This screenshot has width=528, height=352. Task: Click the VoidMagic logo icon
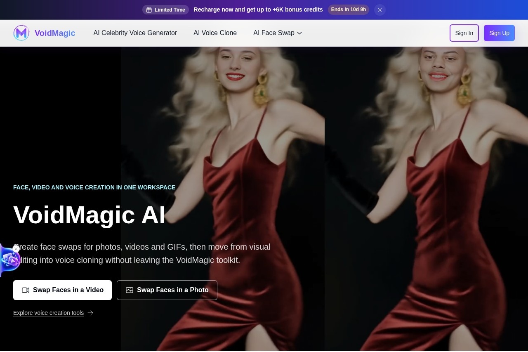point(21,33)
